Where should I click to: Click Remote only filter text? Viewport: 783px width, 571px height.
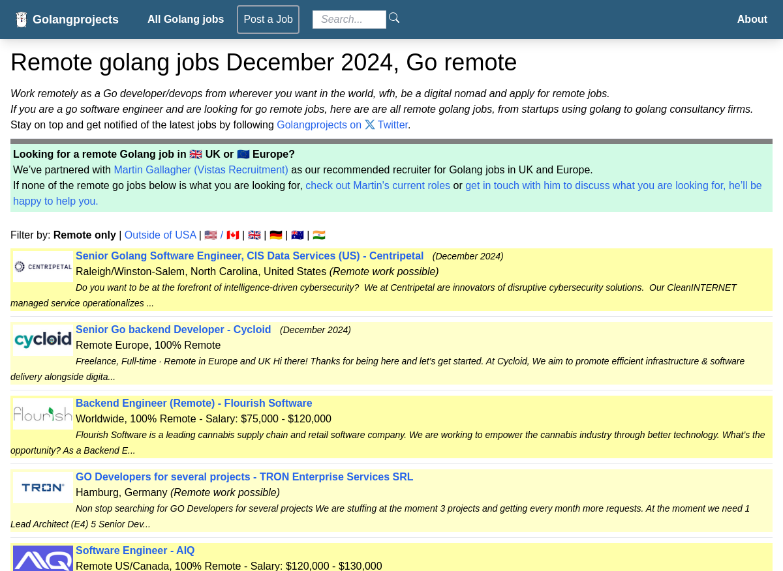[x=85, y=235]
